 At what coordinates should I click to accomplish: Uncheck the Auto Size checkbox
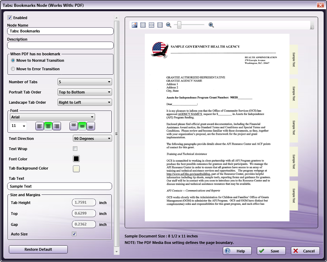click(74, 234)
